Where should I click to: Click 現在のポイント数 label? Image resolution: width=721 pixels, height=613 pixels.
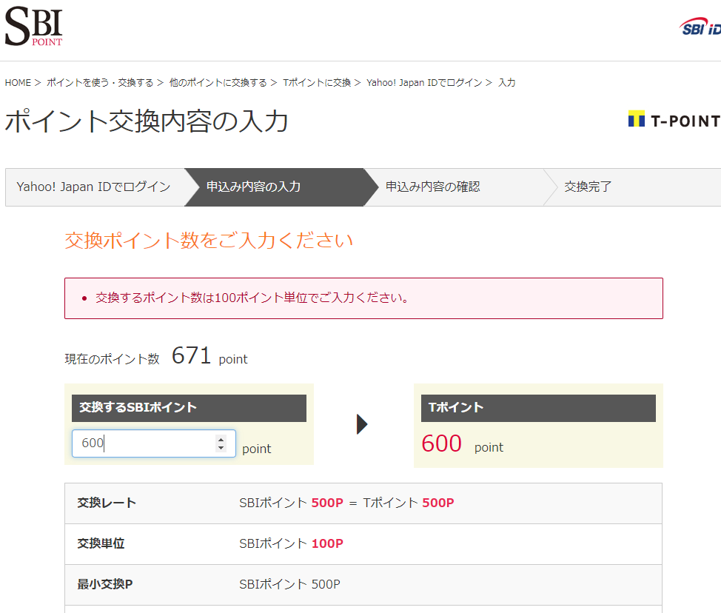[x=113, y=359]
